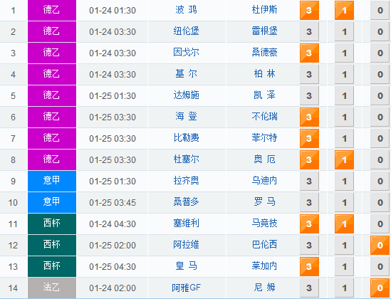Deselect the 3 pick for 海登 vs 不伦瑞
Screen dimensions: 391x299
click(x=309, y=117)
